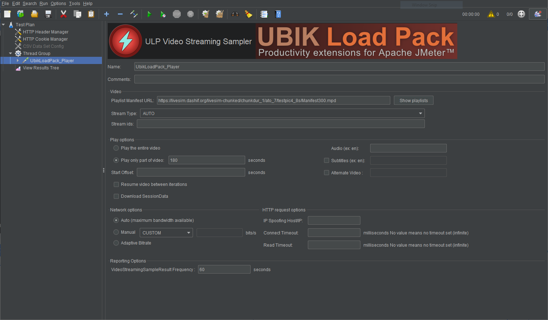Cut selected element with scissors icon
This screenshot has width=548, height=320.
[x=63, y=14]
